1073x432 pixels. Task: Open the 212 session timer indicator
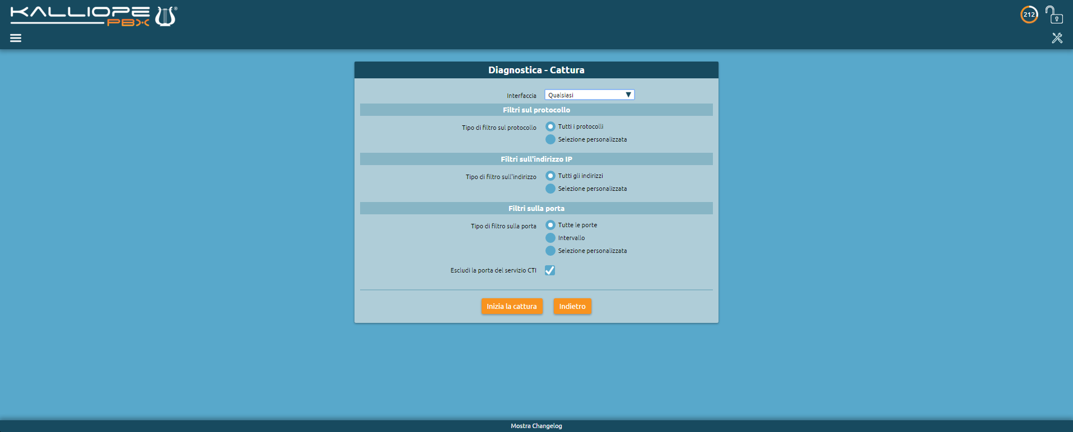[1029, 15]
